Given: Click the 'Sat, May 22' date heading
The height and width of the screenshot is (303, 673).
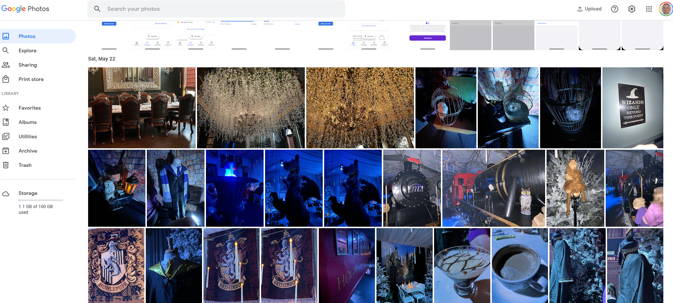Looking at the screenshot, I should point(102,59).
